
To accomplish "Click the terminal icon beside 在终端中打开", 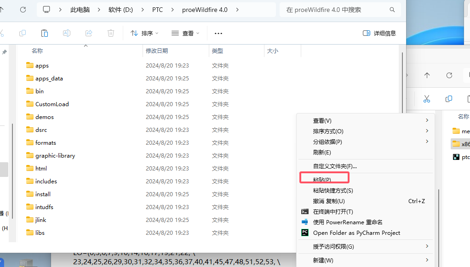I will pyautogui.click(x=305, y=211).
